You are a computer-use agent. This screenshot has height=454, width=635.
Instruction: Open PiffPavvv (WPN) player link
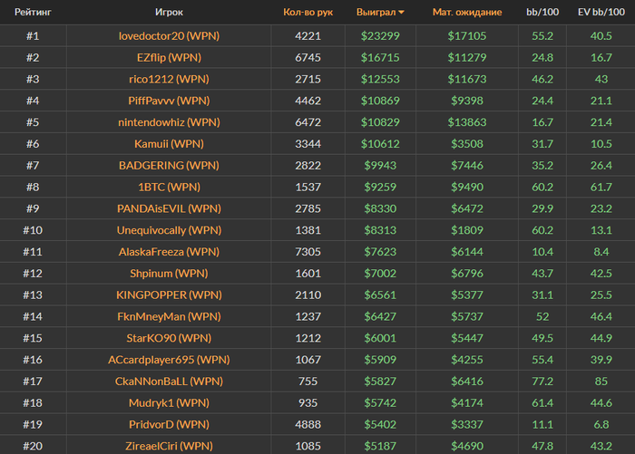169,101
